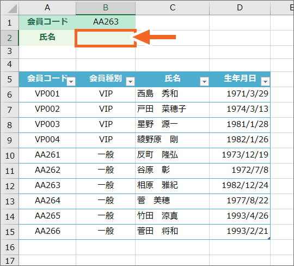Click cell VP002
This screenshot has width=294, height=266.
pos(47,109)
